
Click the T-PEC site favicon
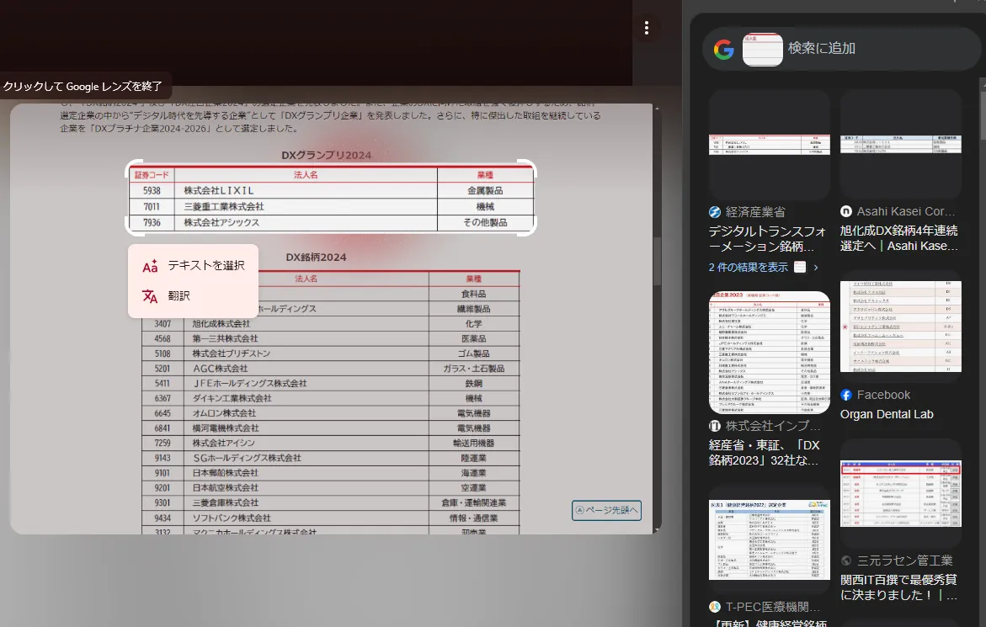pyautogui.click(x=714, y=607)
